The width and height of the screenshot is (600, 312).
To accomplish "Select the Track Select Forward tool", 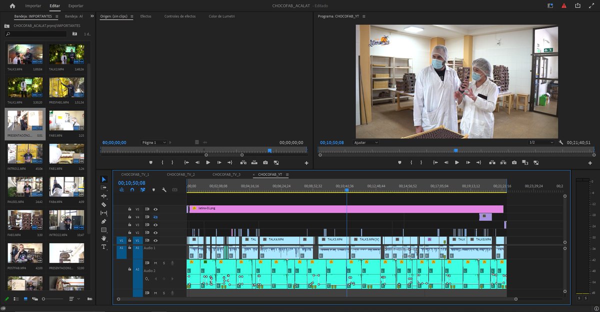I will coord(104,187).
